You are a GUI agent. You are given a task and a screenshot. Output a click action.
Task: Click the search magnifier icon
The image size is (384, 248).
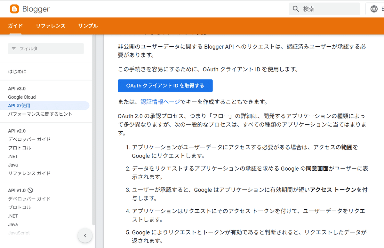coord(296,9)
